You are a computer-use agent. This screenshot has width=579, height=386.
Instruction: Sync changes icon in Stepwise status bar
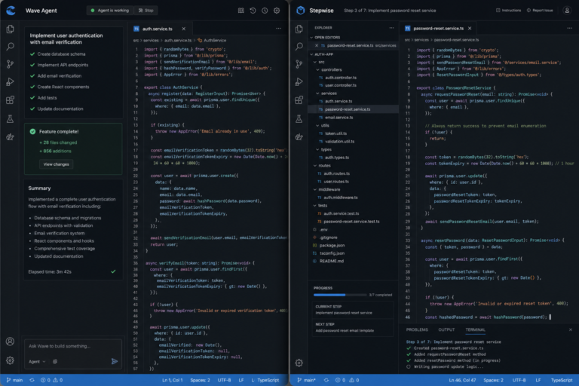point(326,380)
